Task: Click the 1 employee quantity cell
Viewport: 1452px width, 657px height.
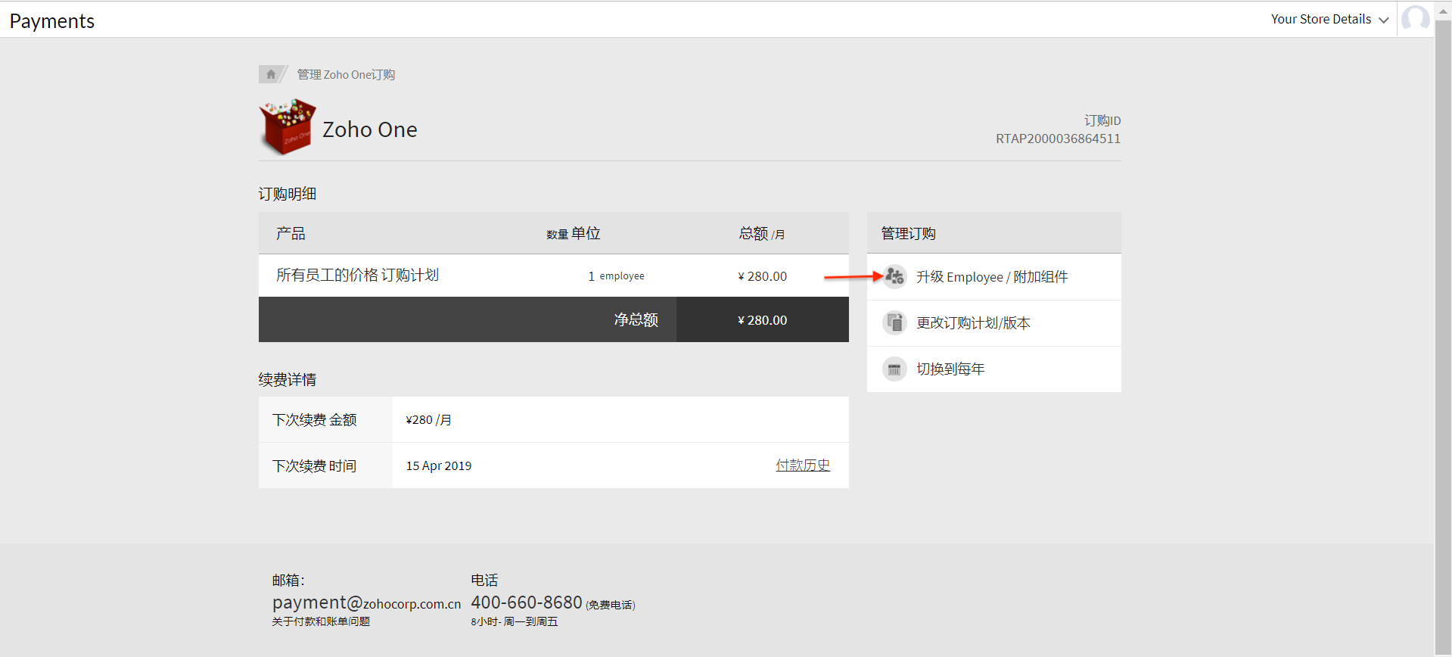Action: tap(616, 276)
